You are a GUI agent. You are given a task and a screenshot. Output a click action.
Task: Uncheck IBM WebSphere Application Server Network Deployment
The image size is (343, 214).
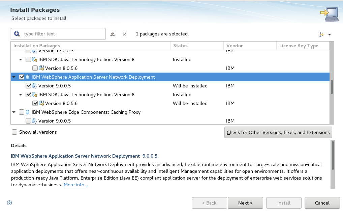(22, 77)
